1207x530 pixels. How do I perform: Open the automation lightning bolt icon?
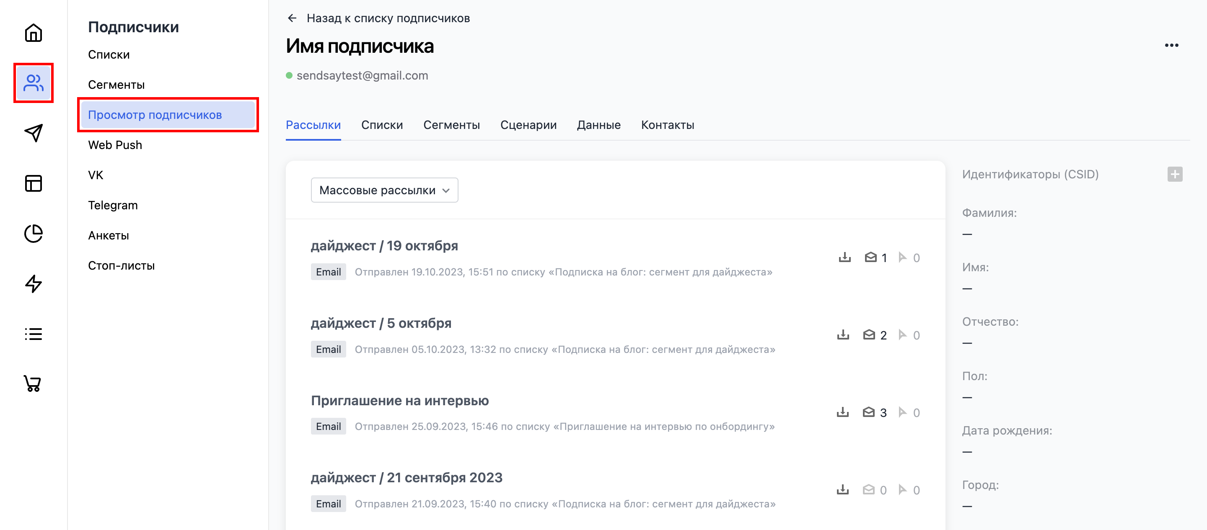(x=33, y=284)
